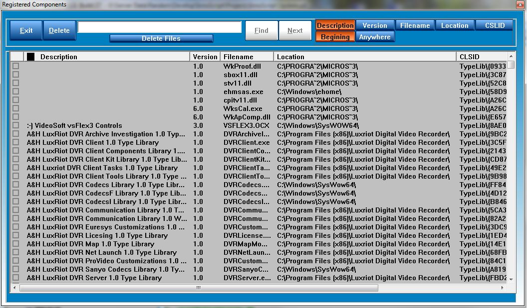Select the Begining match mode
527x308 pixels.
[335, 37]
